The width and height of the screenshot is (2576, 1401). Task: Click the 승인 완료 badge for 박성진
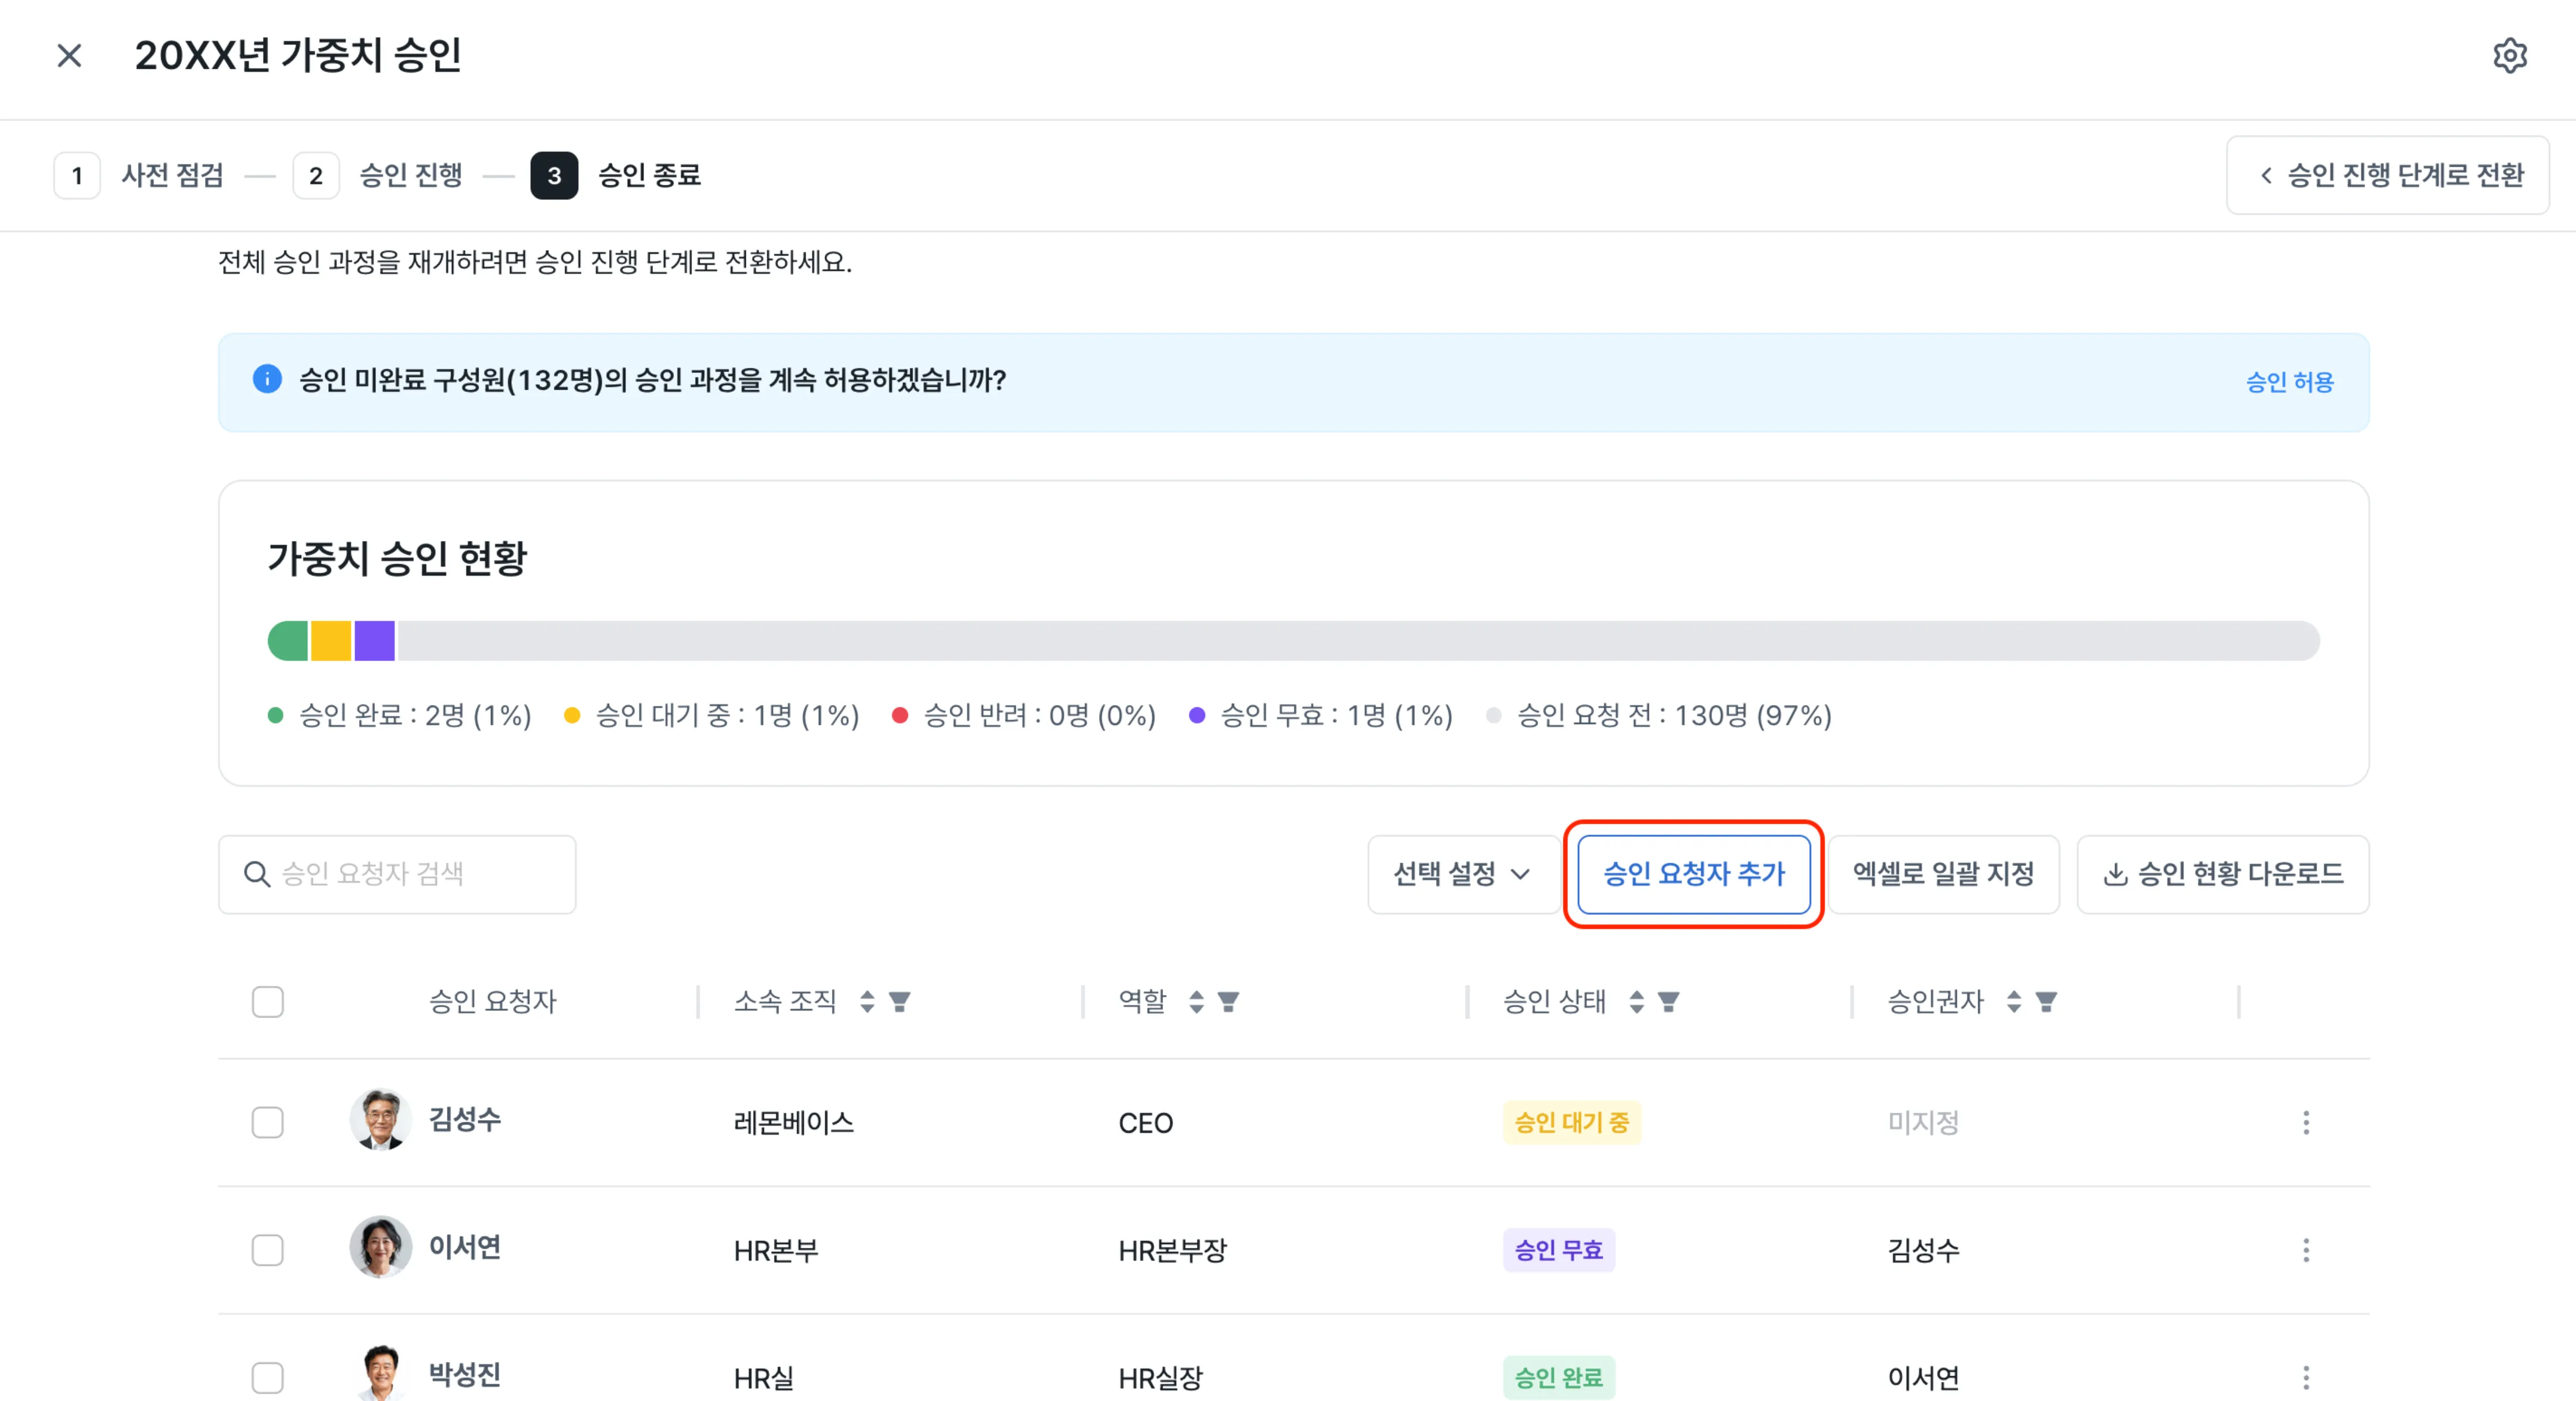click(1559, 1378)
